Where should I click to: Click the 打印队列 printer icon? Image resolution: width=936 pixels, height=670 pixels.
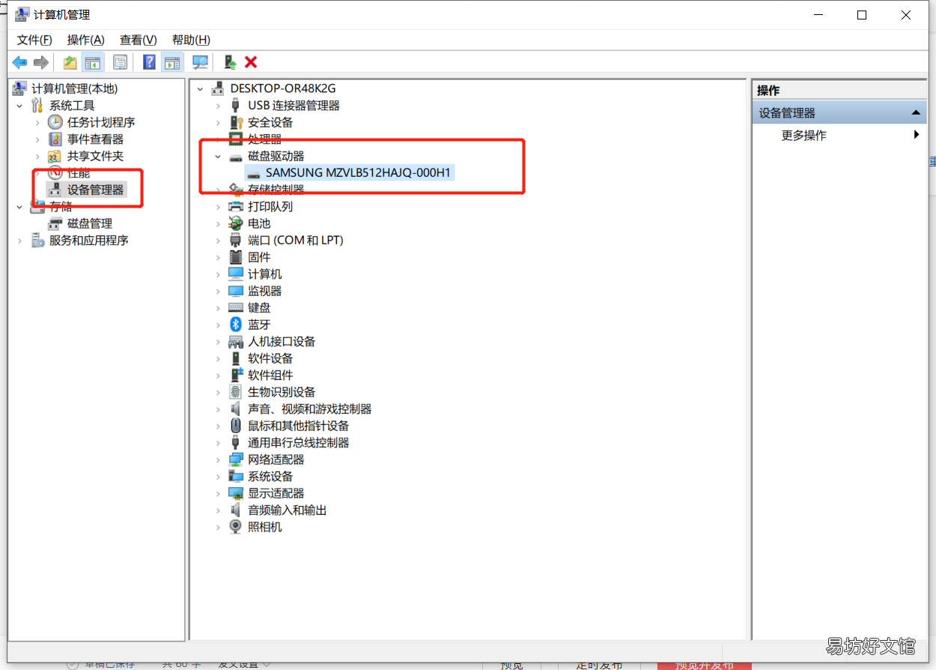pyautogui.click(x=236, y=207)
